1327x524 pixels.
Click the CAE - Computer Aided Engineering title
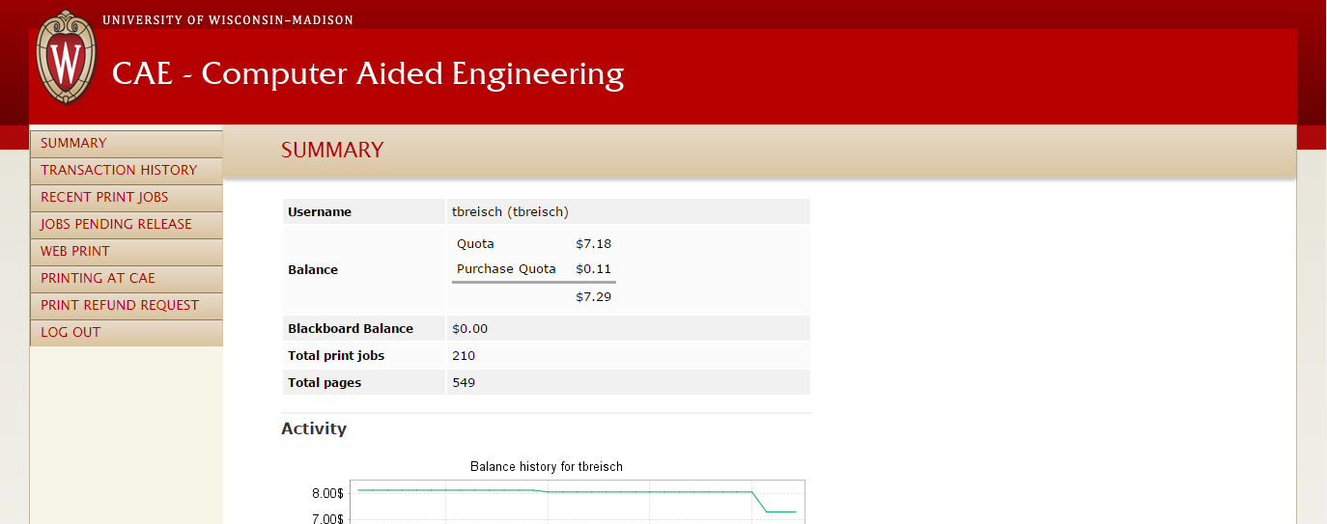pyautogui.click(x=368, y=73)
